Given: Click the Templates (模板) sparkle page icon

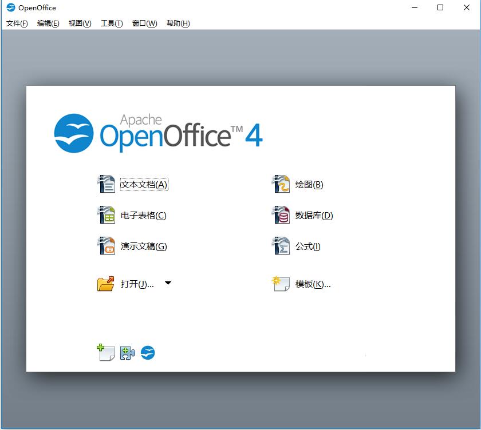Looking at the screenshot, I should (x=281, y=284).
